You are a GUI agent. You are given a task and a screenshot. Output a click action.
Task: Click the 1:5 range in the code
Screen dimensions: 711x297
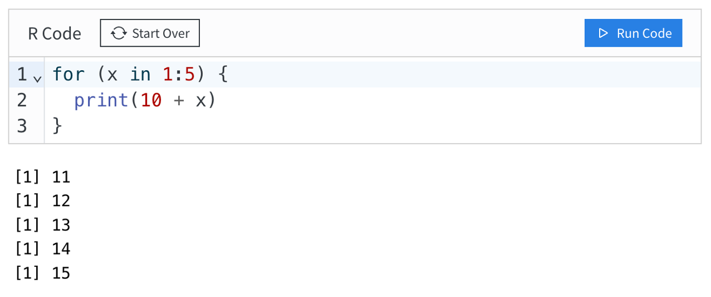(179, 74)
